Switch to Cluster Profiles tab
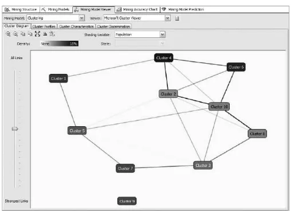 tap(44, 26)
